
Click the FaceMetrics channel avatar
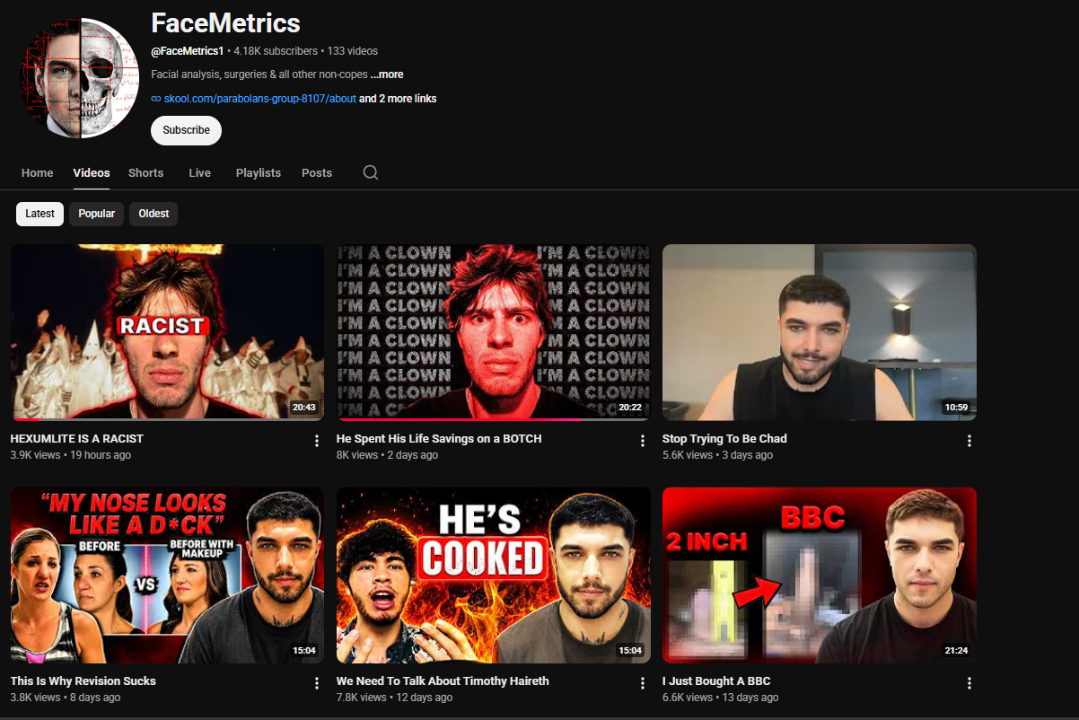[80, 78]
